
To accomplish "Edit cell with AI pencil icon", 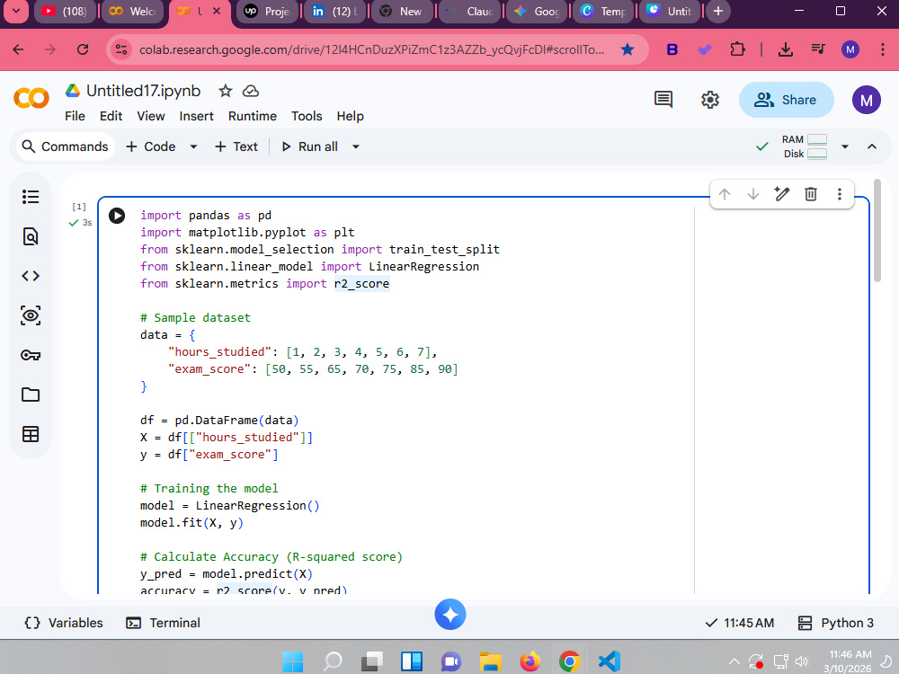I will coord(781,194).
